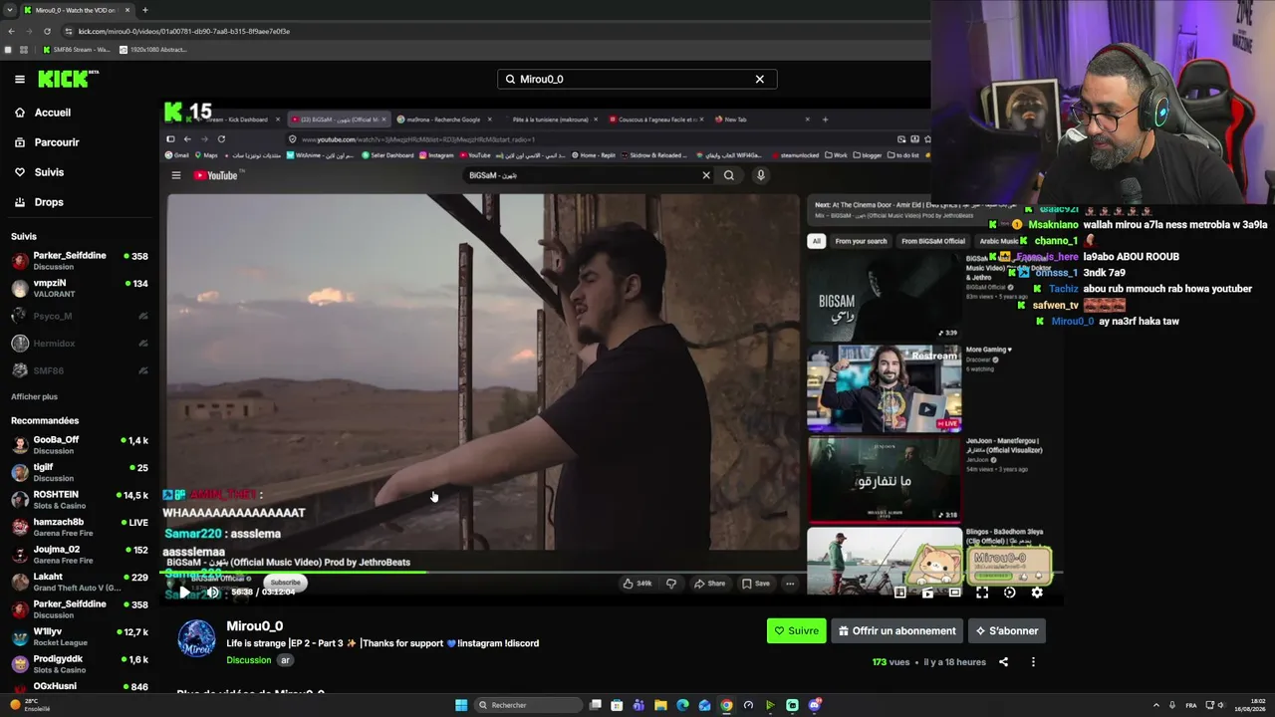Open playback speed on the VOD player
The height and width of the screenshot is (717, 1275).
coord(1010,593)
